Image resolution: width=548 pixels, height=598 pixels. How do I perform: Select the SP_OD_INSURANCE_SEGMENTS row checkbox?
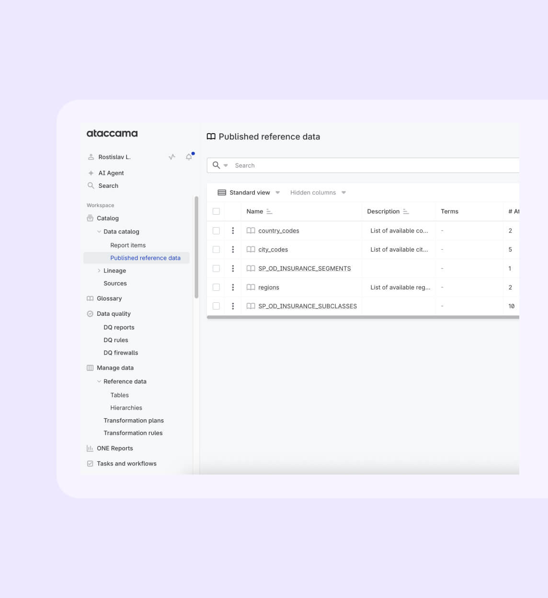pos(216,268)
